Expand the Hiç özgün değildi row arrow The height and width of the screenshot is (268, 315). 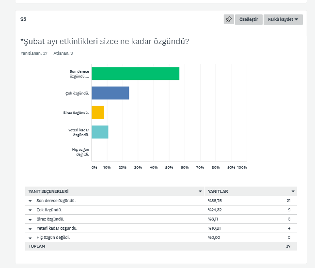pos(30,237)
